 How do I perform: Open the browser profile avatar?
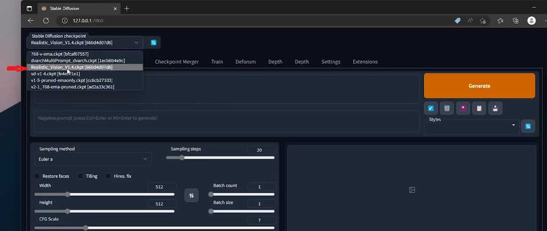(532, 21)
